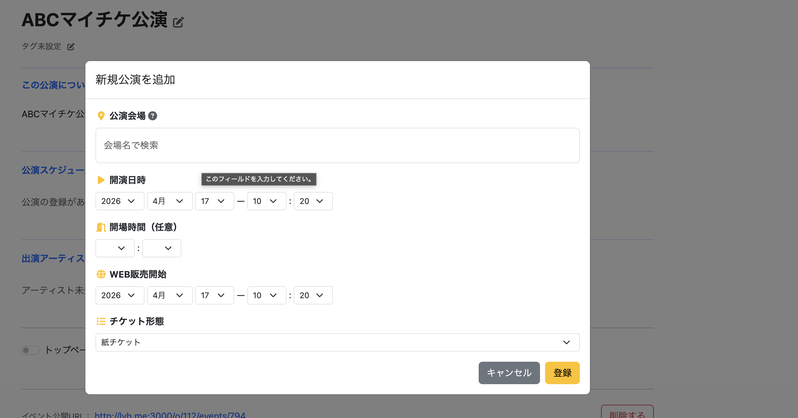Click the list icon beside チケット形態
The width and height of the screenshot is (798, 418).
(101, 321)
